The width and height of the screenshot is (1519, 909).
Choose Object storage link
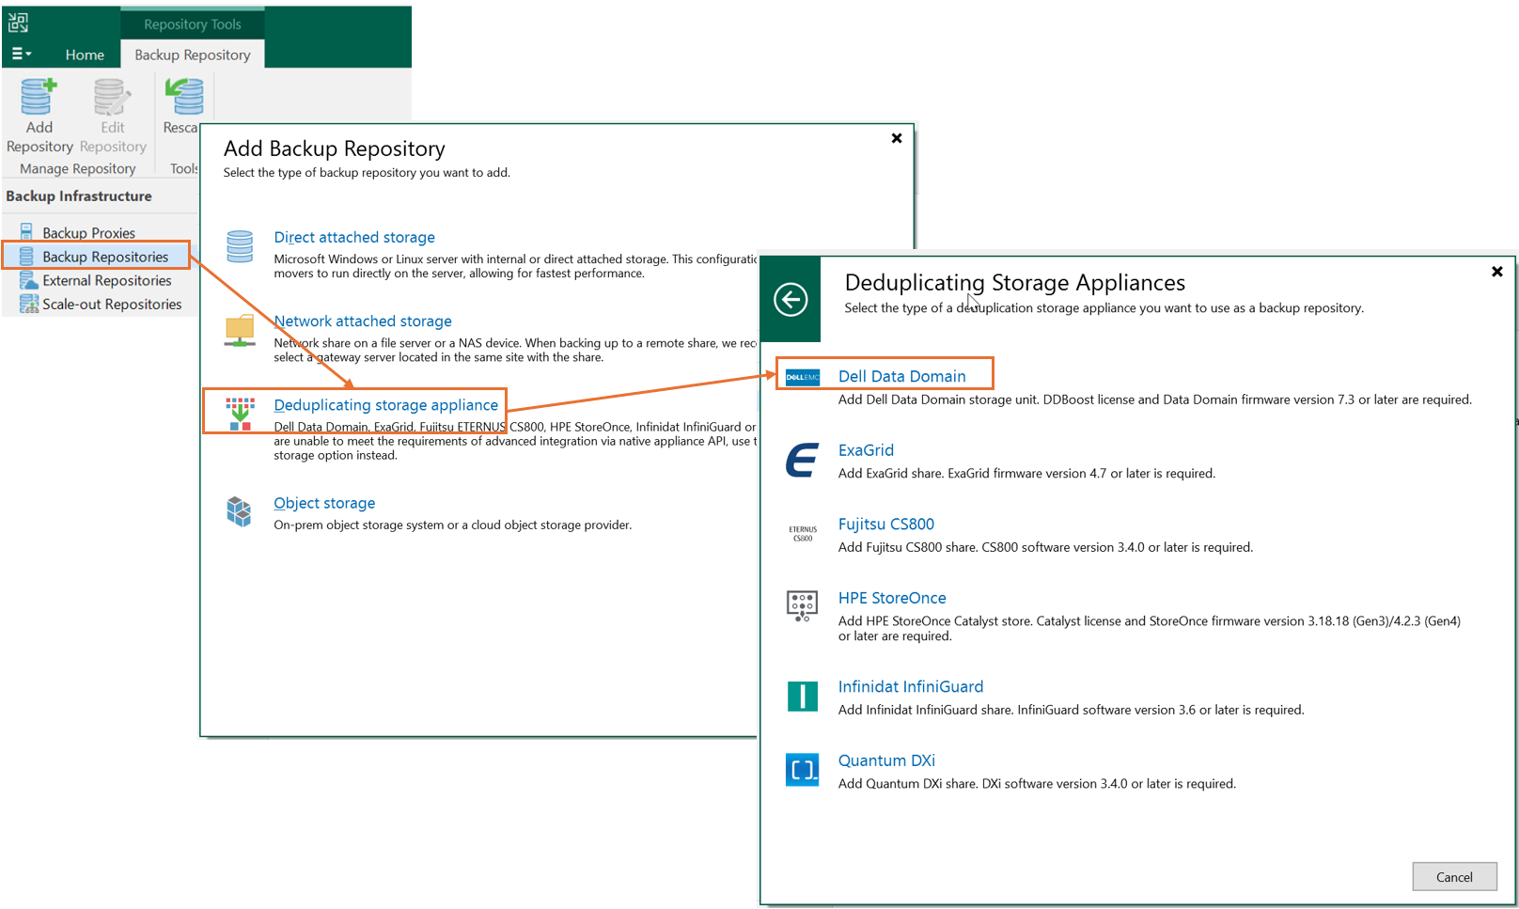[x=324, y=503]
